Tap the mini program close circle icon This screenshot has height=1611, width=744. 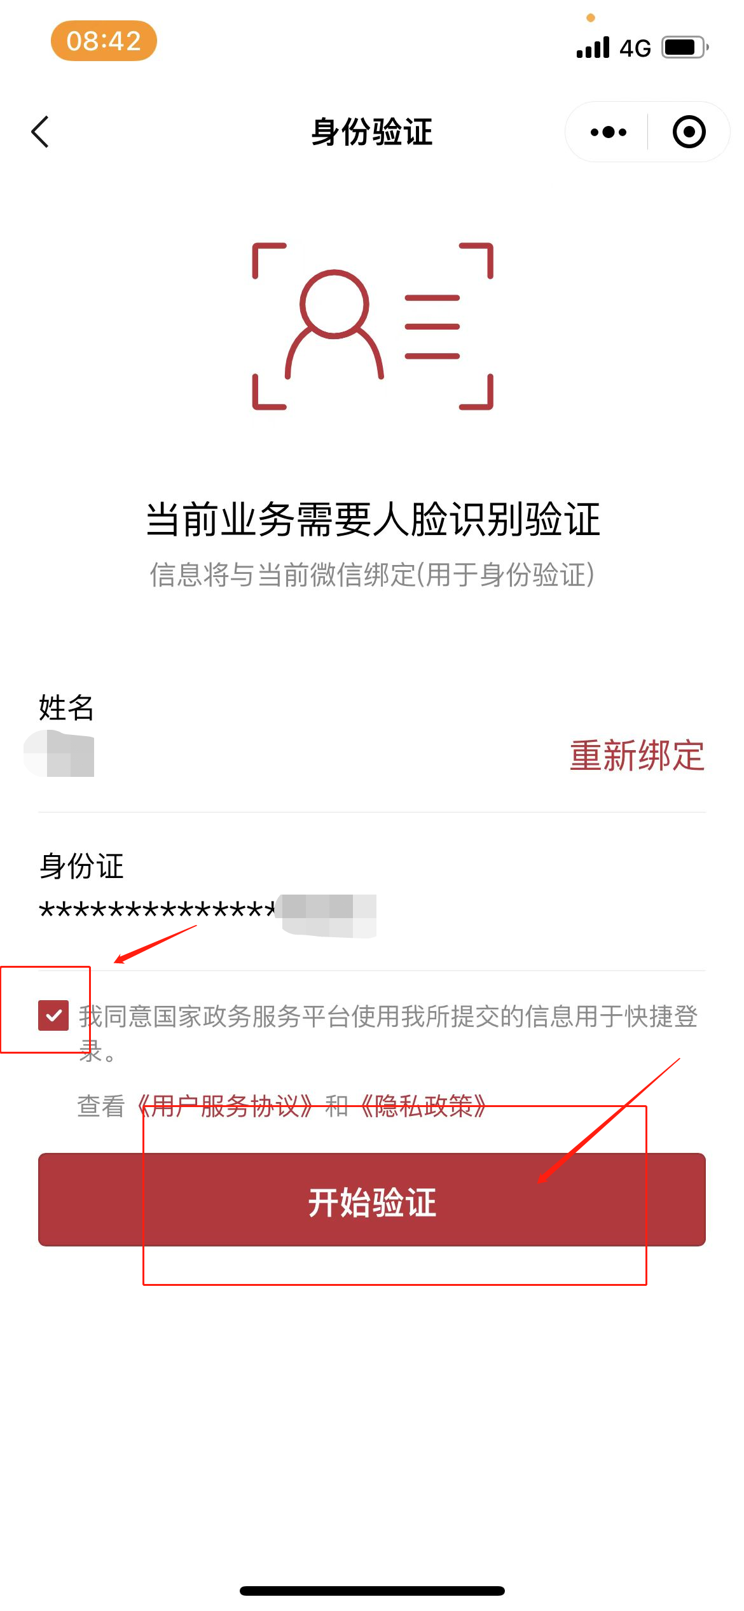tap(689, 132)
